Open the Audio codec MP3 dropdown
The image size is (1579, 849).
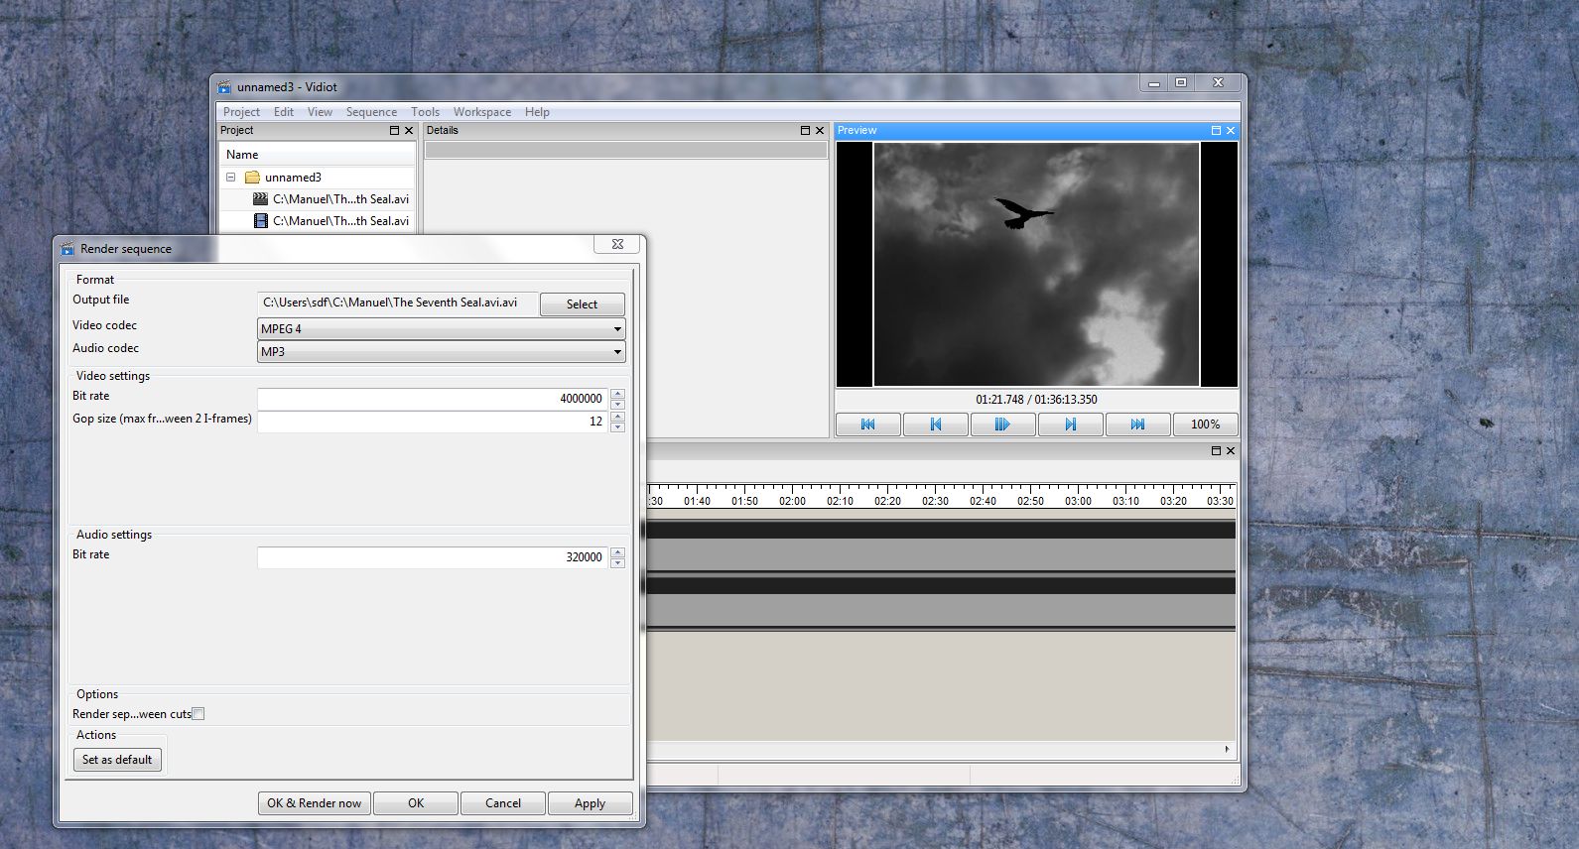[442, 352]
